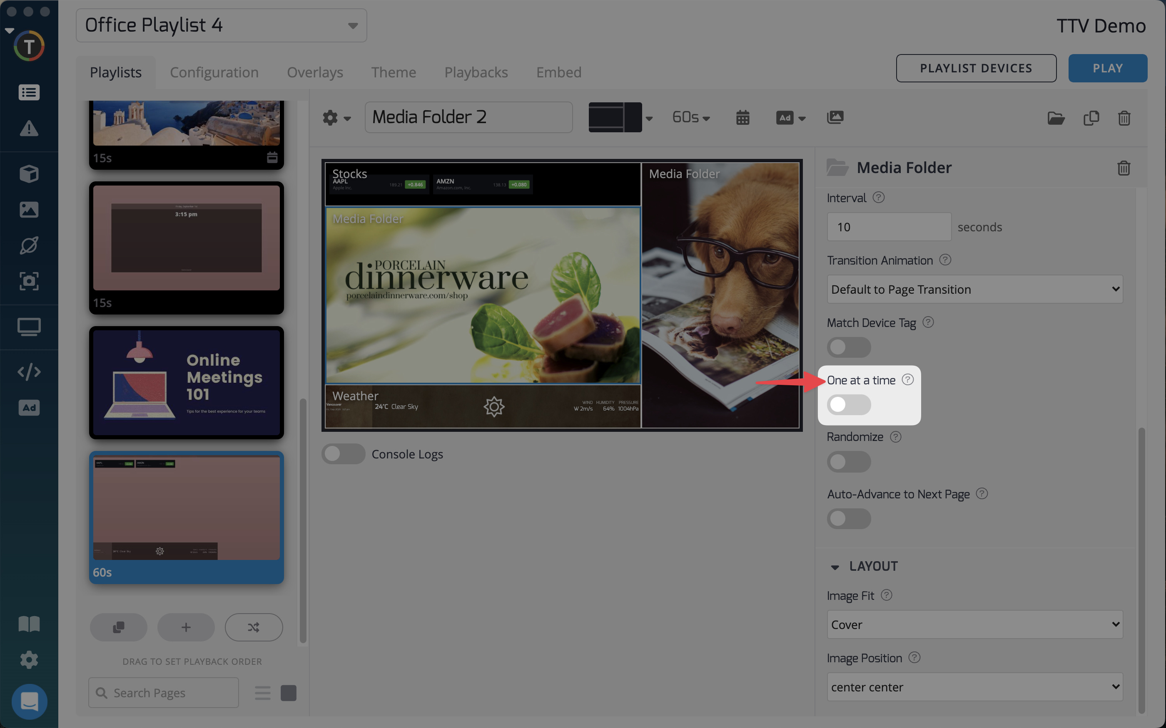The image size is (1166, 728).
Task: Duplicate page using the copy icon
Action: pyautogui.click(x=1091, y=118)
